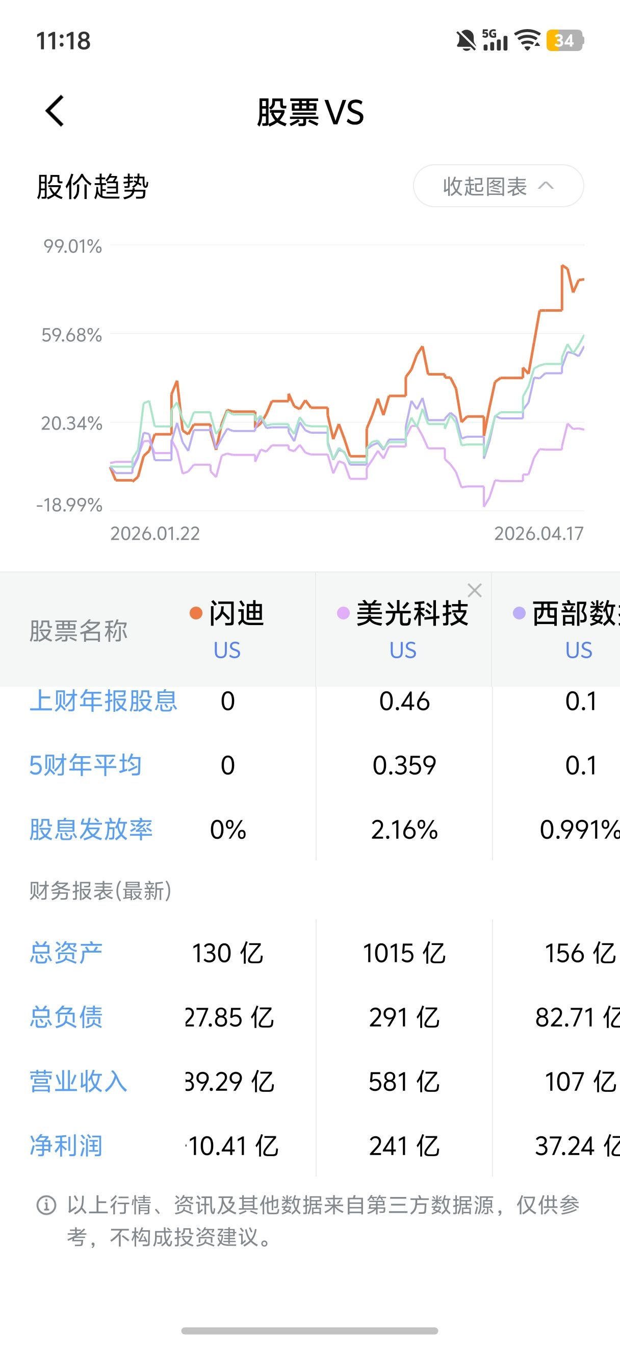This screenshot has height=1347, width=620.
Task: Tap 美光科技 total assets 1015 亿
Action: click(x=404, y=953)
